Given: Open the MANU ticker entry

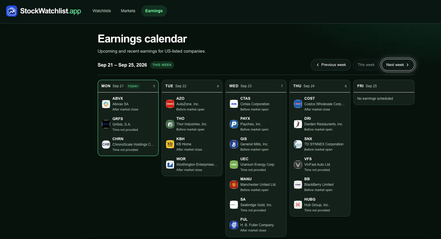Looking at the screenshot, I should (x=246, y=179).
